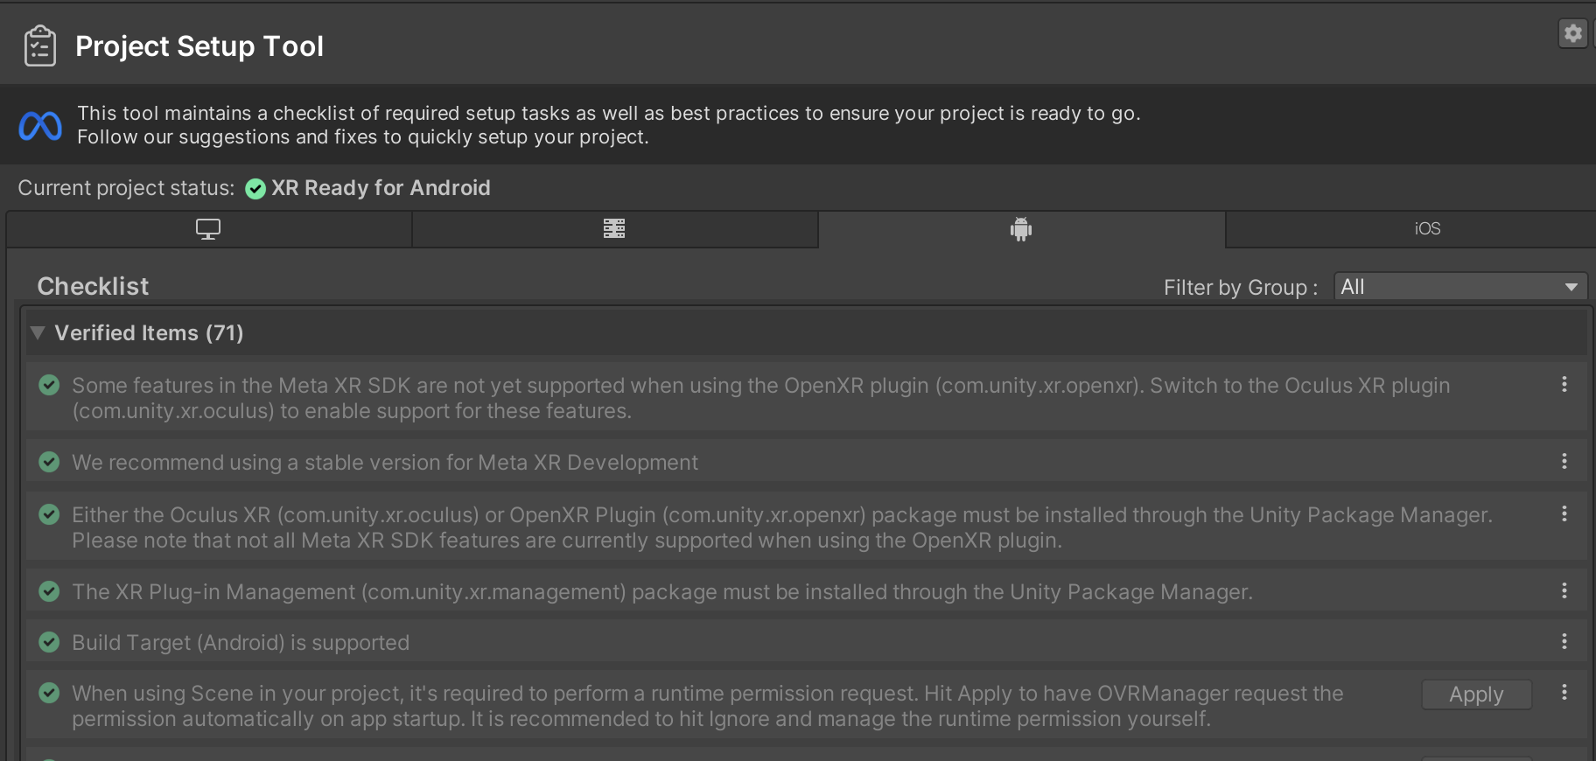Click the 'Verified Items (71)' heading text

pos(149,333)
